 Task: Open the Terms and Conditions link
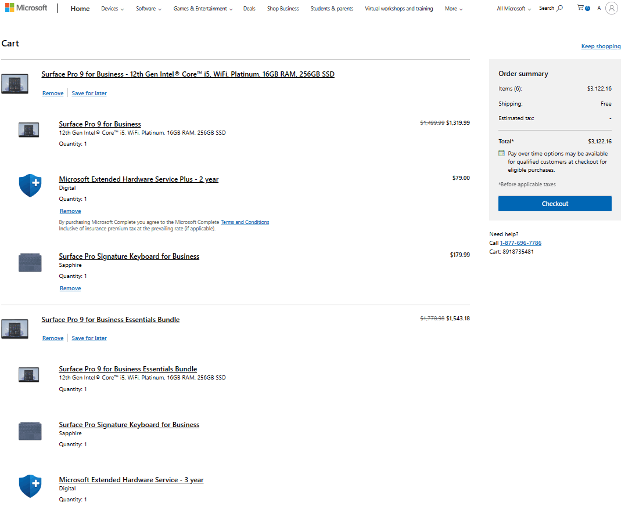[245, 222]
